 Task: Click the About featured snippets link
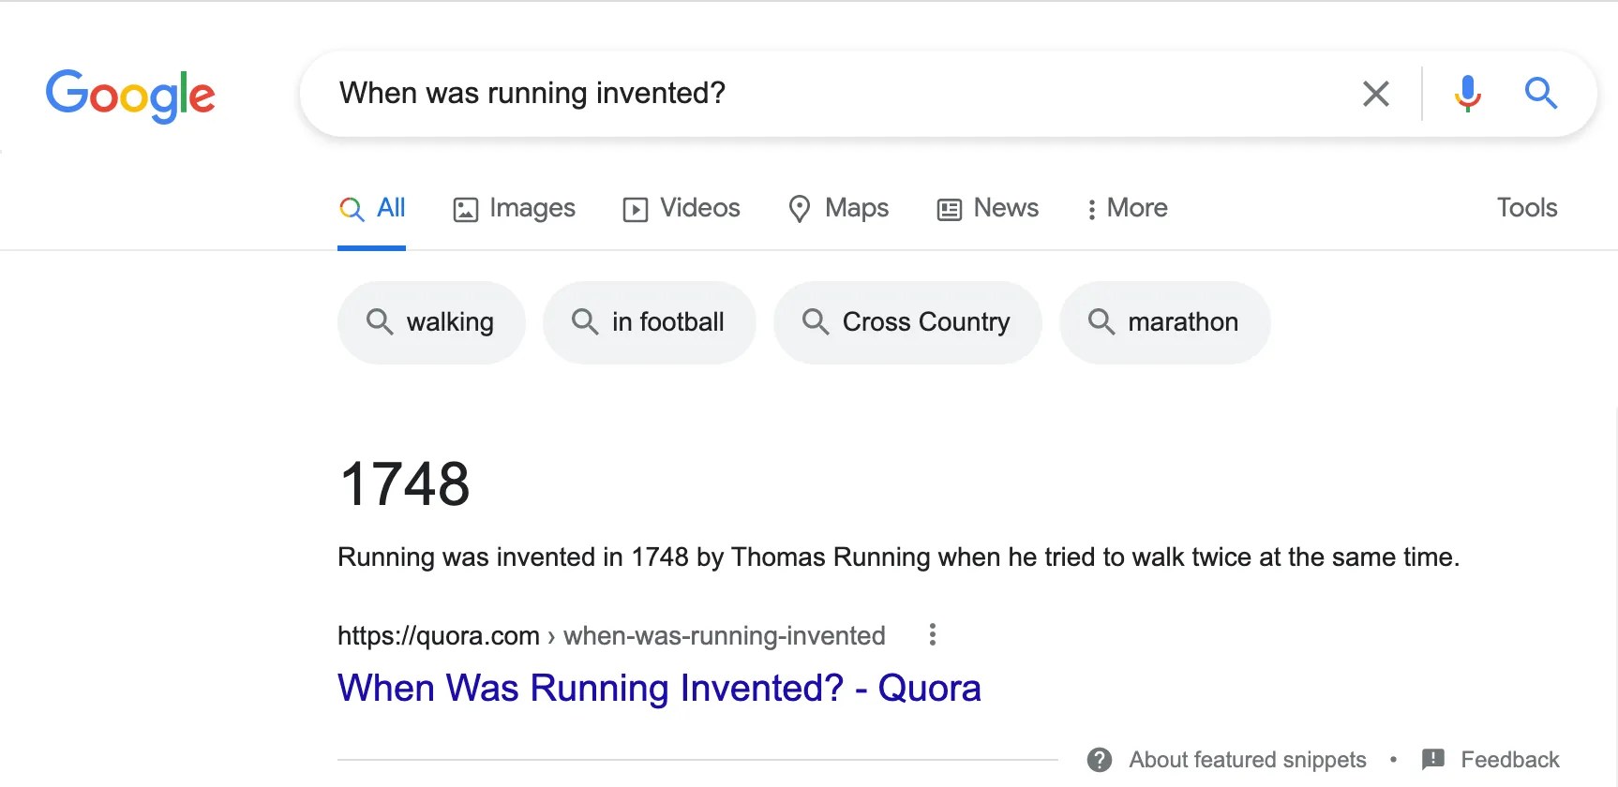(x=1248, y=759)
